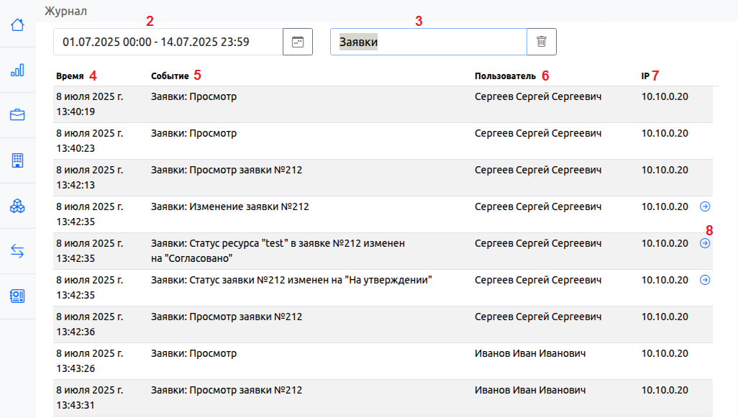Image resolution: width=738 pixels, height=418 pixels.
Task: Click the bottom sidebar journal icon
Action: tap(17, 296)
